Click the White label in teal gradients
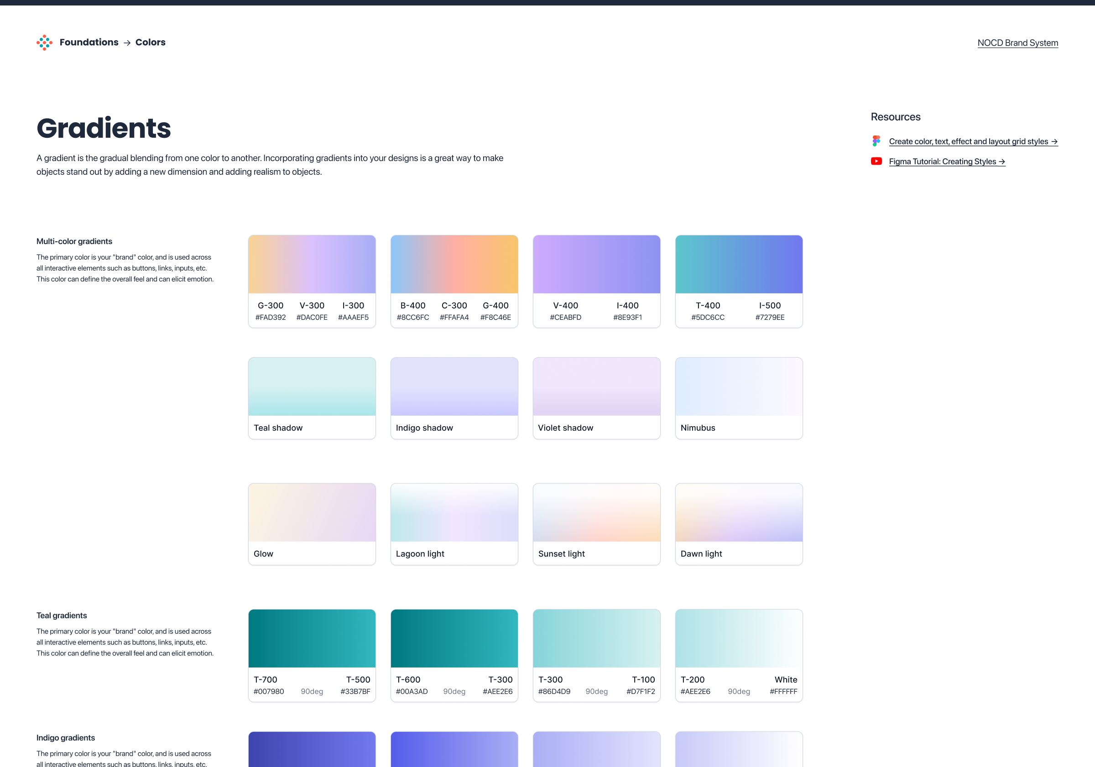1095x767 pixels. click(786, 679)
